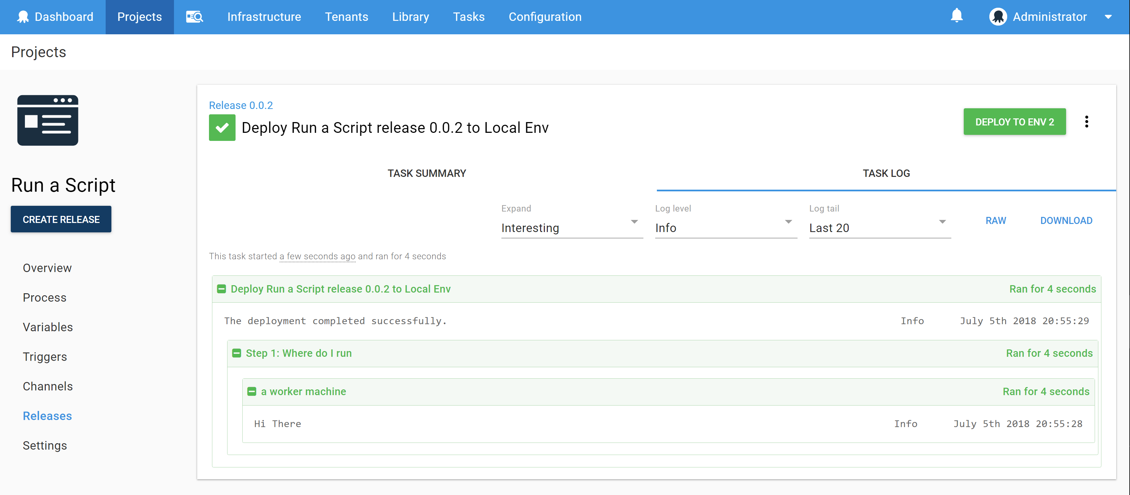Click the green success checkmark icon
Screen dimensions: 1130x495
[x=222, y=127]
